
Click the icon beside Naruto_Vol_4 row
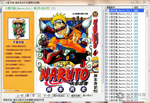click(x=107, y=21)
